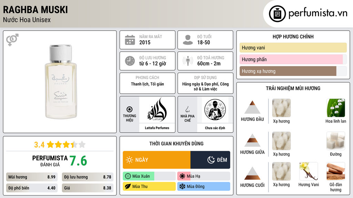Click the sun icon for Mùa Hạ
Screen dimensions: 353x198
(182, 176)
